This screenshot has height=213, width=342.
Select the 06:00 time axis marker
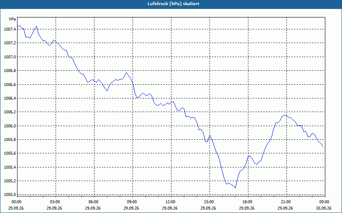94,202
